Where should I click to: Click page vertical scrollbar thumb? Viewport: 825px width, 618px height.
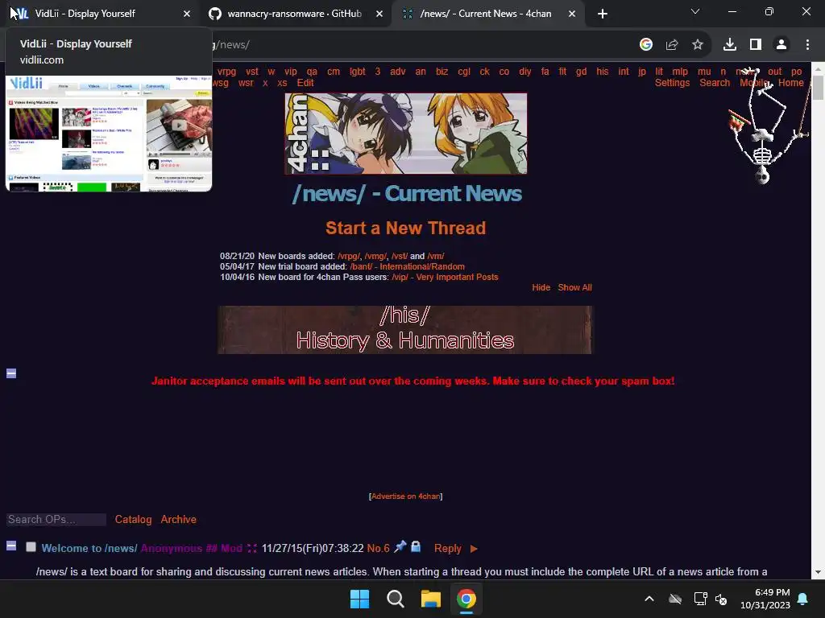[x=818, y=87]
